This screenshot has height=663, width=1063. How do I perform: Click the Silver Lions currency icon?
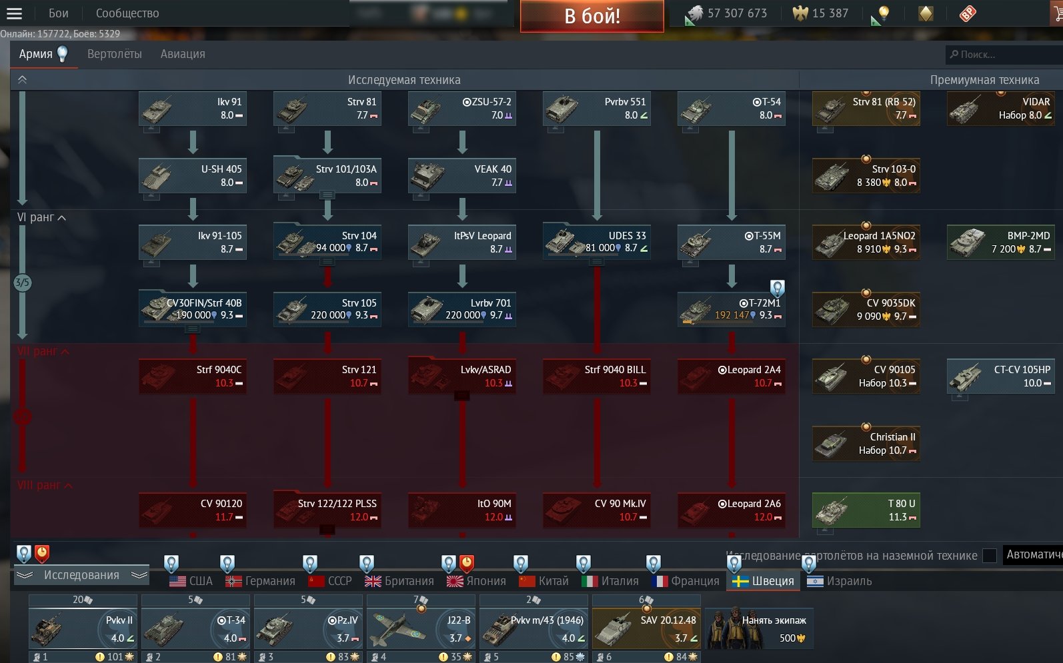[695, 13]
